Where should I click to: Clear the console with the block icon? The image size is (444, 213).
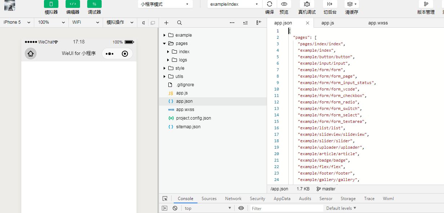pyautogui.click(x=175, y=208)
